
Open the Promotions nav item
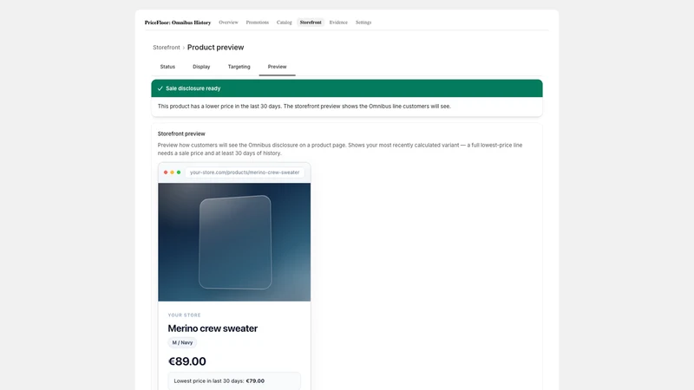pyautogui.click(x=257, y=23)
